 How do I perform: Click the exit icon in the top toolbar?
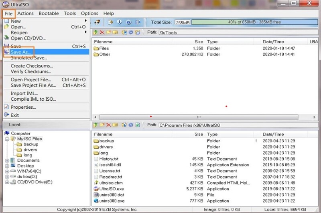click(x=139, y=22)
